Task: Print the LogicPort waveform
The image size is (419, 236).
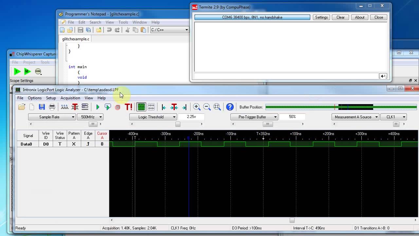Action: [x=52, y=107]
